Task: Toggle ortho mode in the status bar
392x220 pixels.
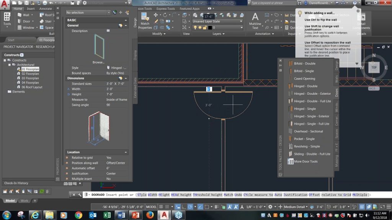Action: (184, 207)
